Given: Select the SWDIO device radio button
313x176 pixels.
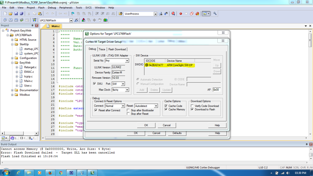Looking at the screenshot, I should 147,65.
